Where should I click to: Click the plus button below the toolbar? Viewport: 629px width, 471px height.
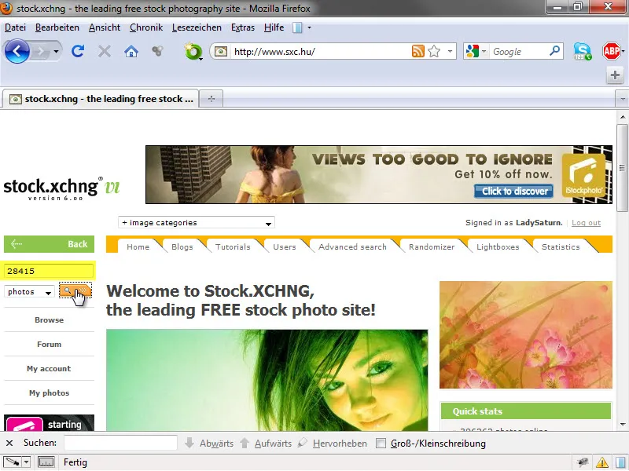615,75
